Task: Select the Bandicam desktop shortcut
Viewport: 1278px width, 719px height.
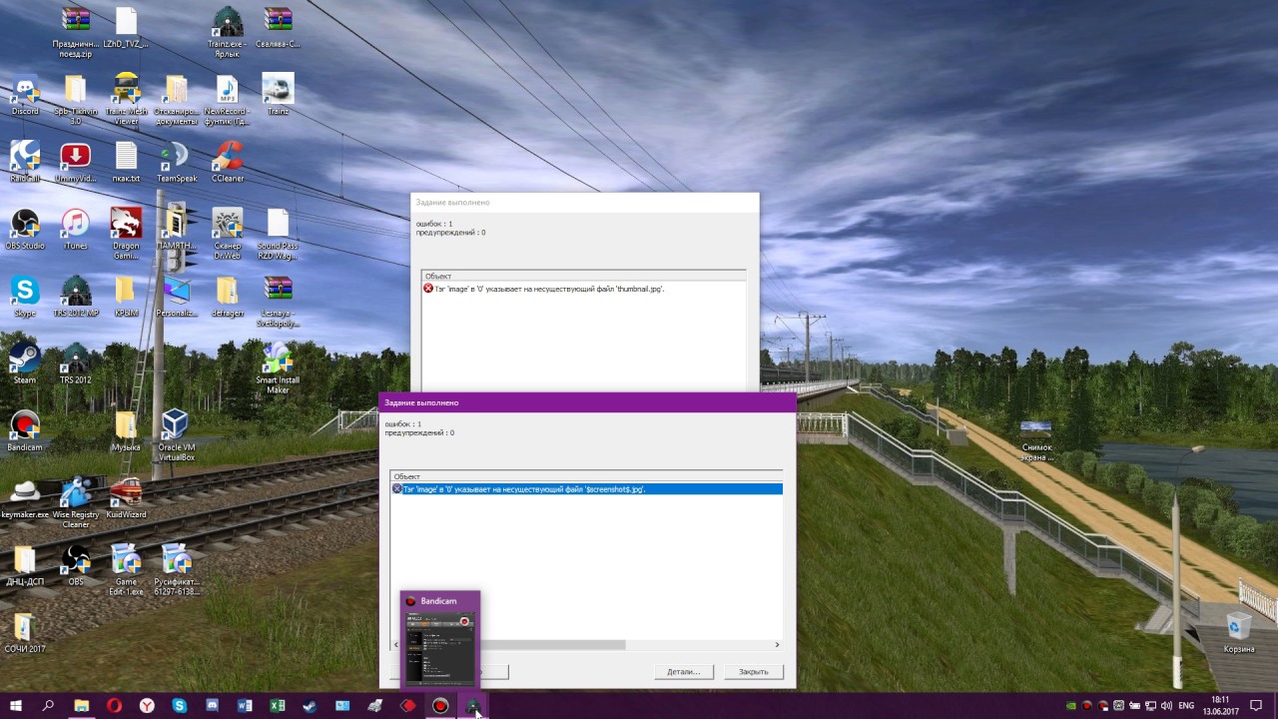Action: 25,430
